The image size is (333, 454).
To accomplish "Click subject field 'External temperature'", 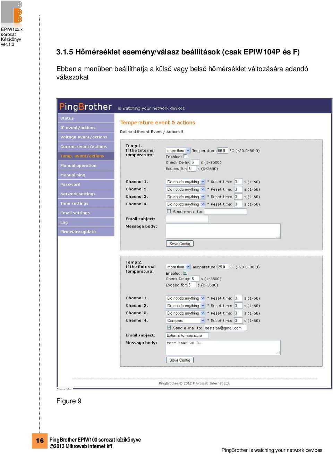I will tap(187, 335).
